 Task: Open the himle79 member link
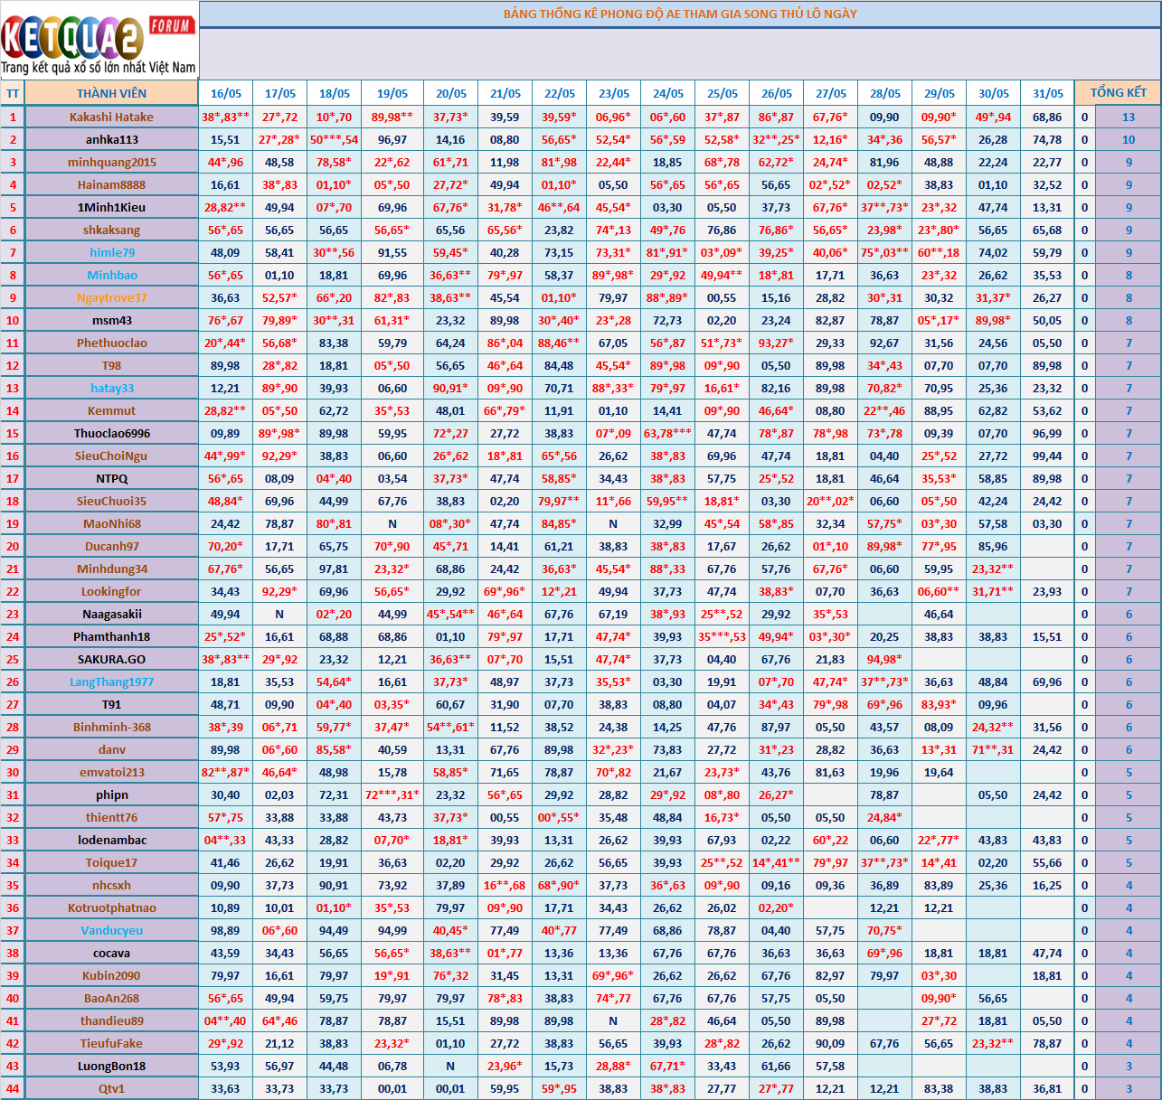(x=111, y=252)
